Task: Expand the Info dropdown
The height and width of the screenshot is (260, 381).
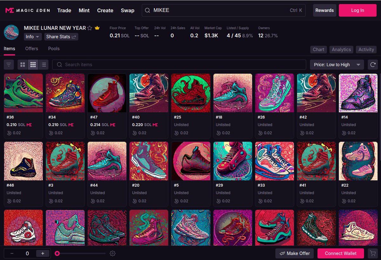Action: click(33, 37)
